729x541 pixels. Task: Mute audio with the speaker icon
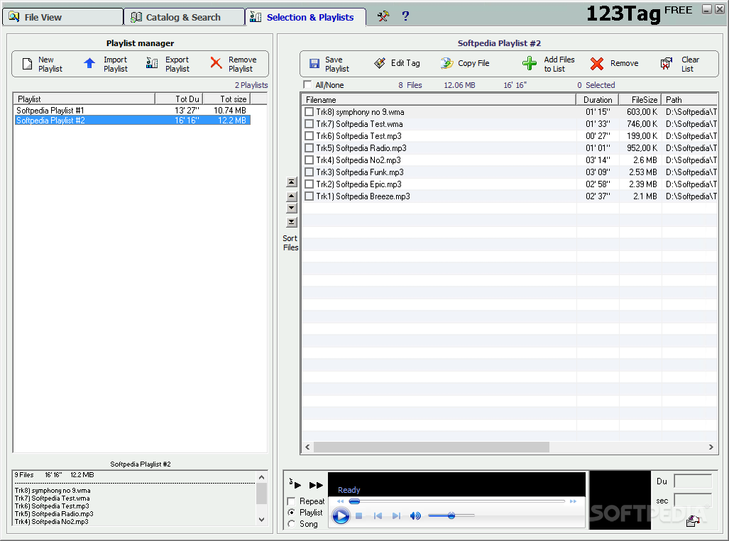tap(415, 516)
